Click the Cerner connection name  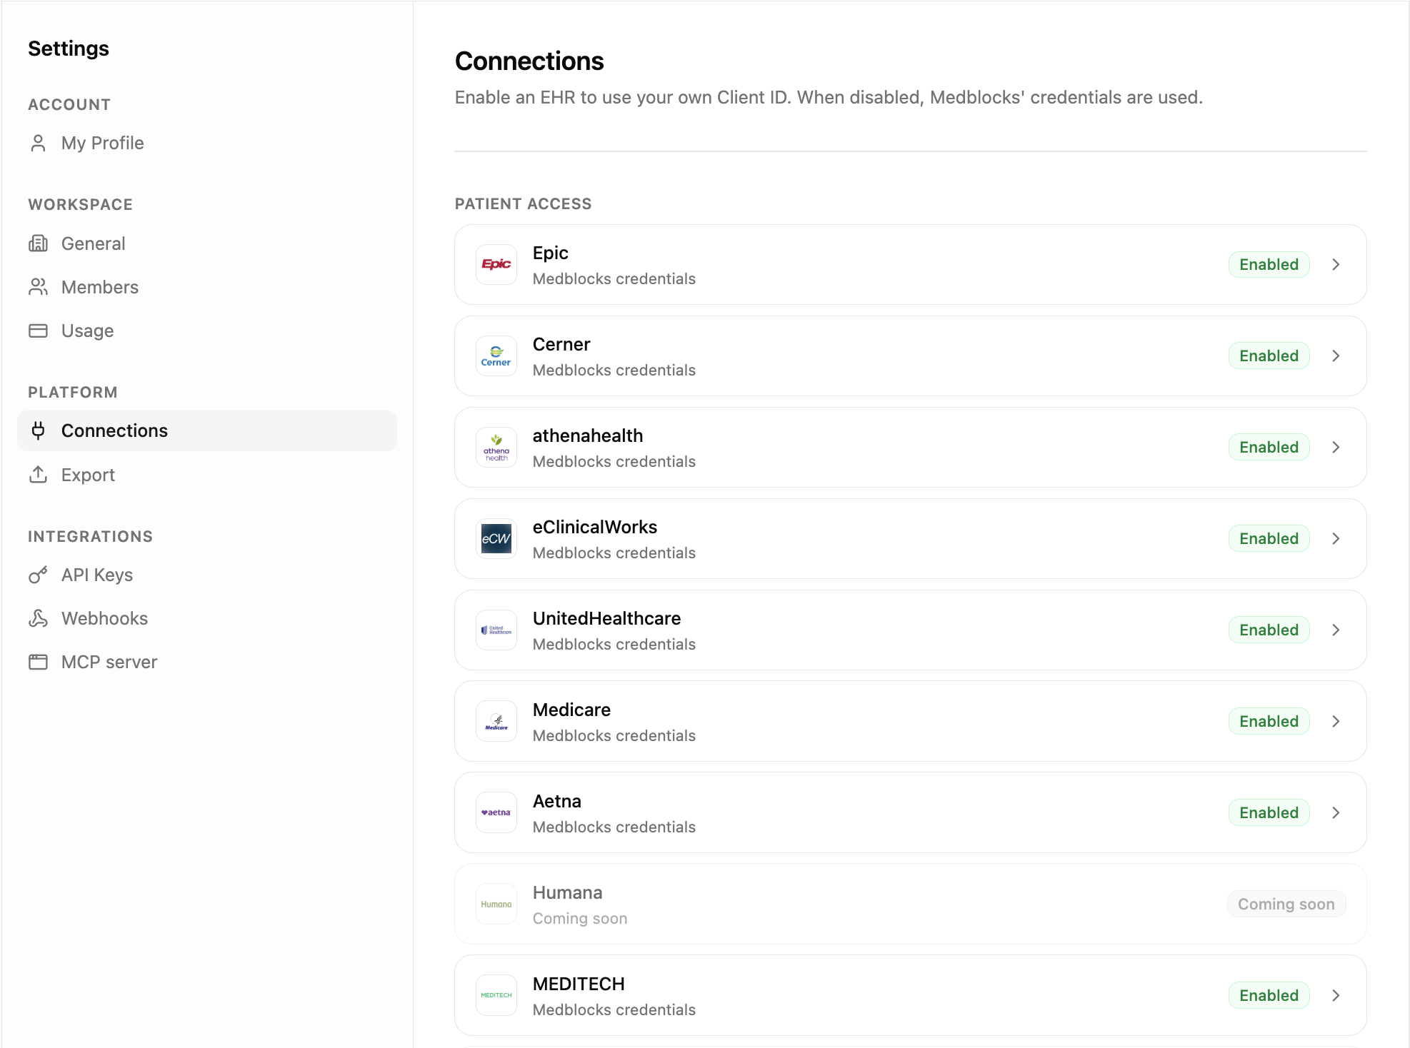click(x=561, y=344)
